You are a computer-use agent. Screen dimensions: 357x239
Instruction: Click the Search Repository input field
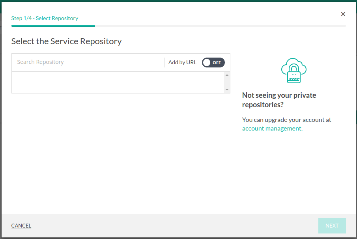[x=88, y=62]
